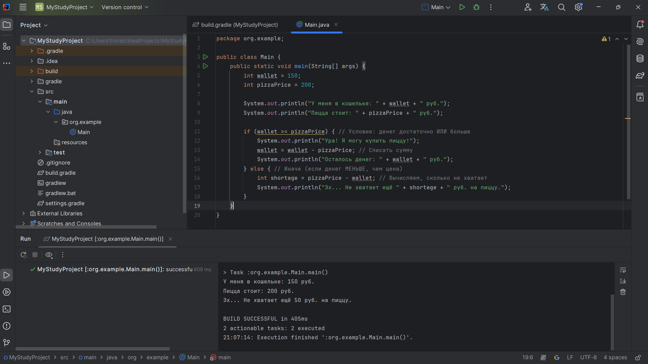The width and height of the screenshot is (648, 364).
Task: Switch to the build.gradle editor tab
Action: click(235, 24)
